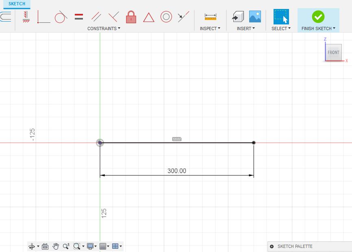The width and height of the screenshot is (352, 252).
Task: Open the Viewports layout icon
Action: 115,246
